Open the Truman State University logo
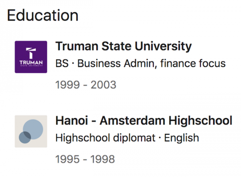This screenshot has height=177, width=241. pyautogui.click(x=31, y=57)
